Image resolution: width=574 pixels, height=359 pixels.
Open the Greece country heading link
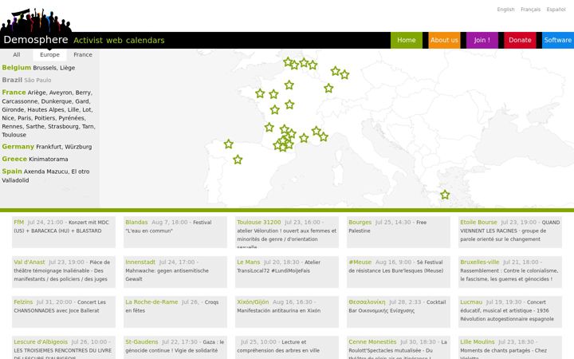pyautogui.click(x=14, y=159)
